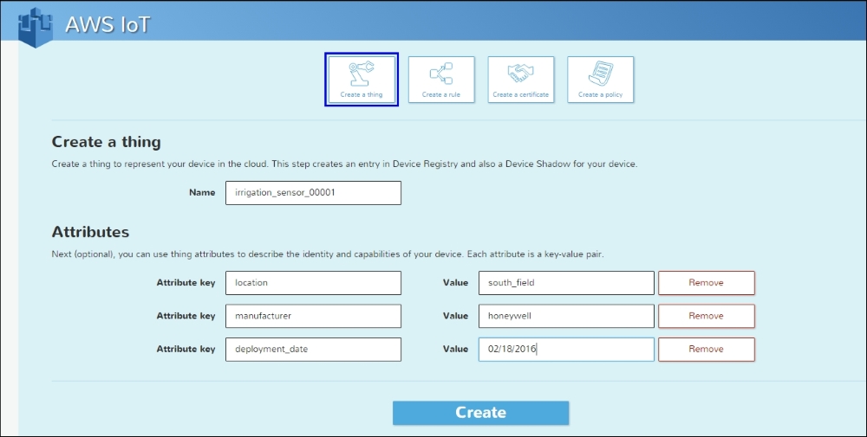The image size is (867, 437).
Task: Click the key-value pair description text
Action: tap(328, 254)
